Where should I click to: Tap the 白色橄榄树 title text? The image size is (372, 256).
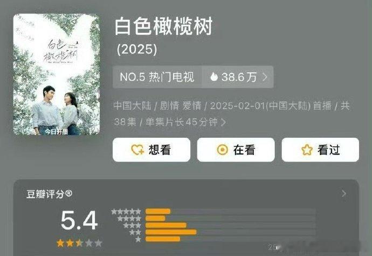[x=163, y=26]
